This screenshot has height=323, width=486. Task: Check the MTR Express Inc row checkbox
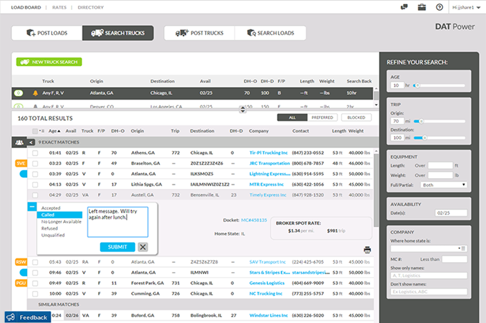click(x=35, y=184)
